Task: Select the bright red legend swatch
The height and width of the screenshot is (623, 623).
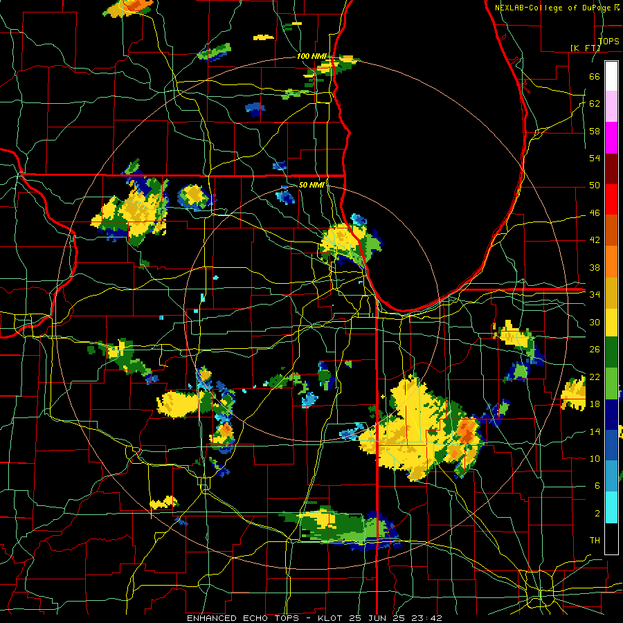Action: coord(611,200)
